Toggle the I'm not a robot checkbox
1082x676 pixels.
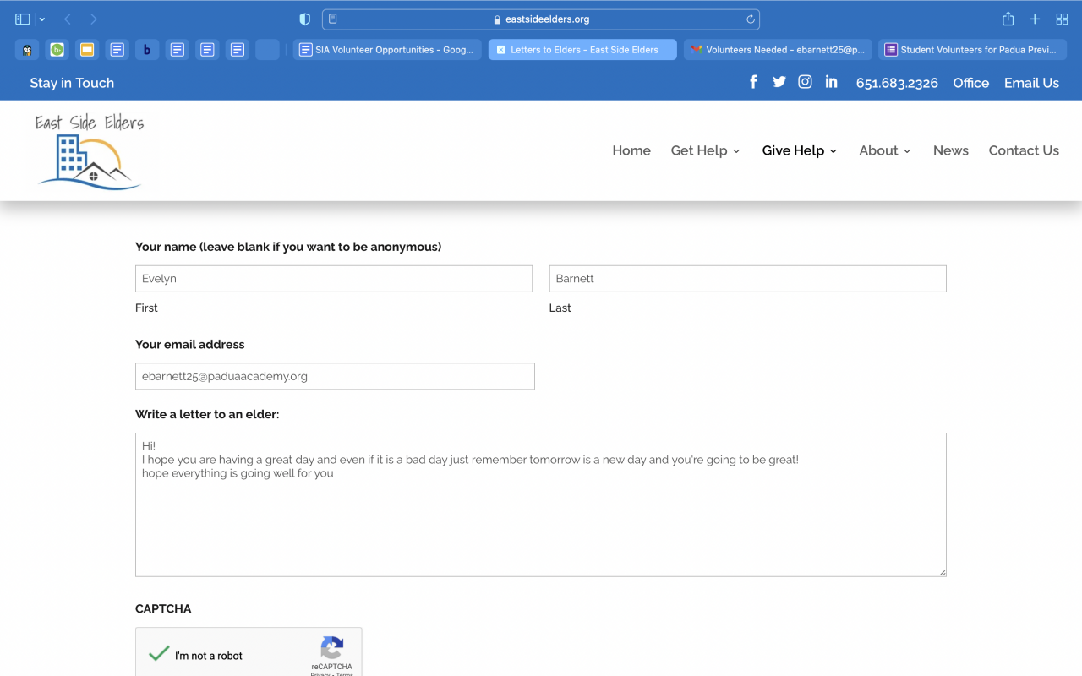tap(159, 654)
